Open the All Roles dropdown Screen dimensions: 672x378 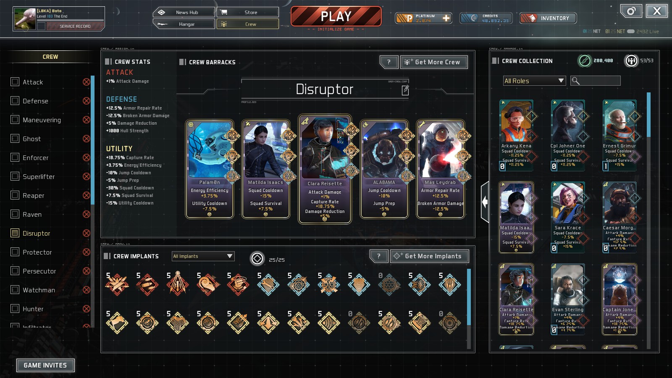tap(534, 81)
